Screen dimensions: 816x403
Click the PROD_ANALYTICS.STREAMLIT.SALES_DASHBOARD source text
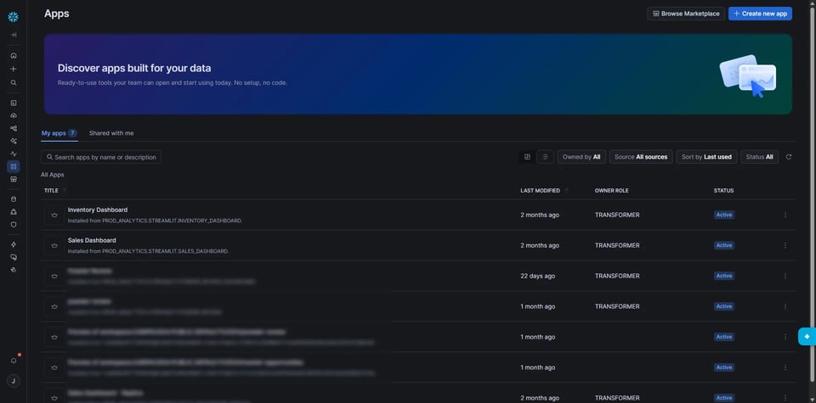click(165, 251)
